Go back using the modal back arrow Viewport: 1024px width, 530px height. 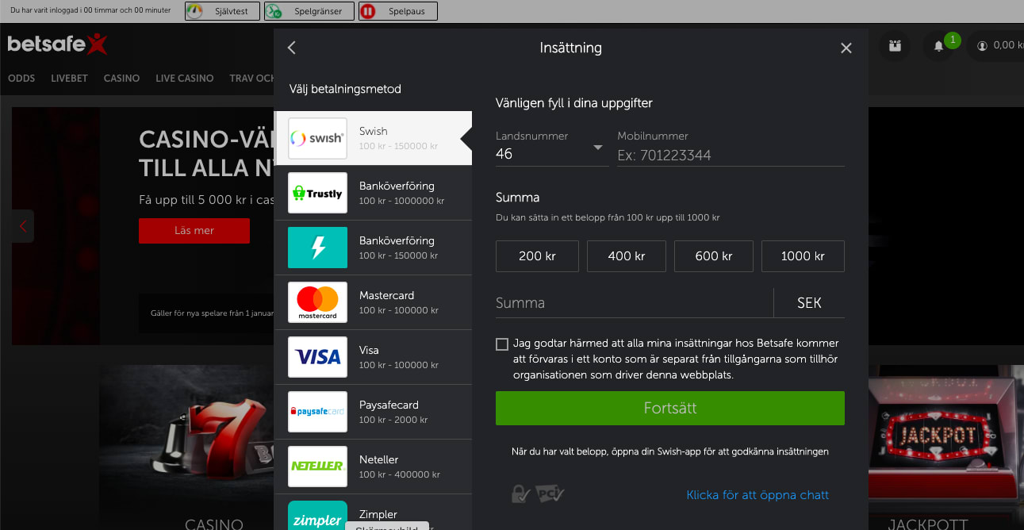pos(291,48)
